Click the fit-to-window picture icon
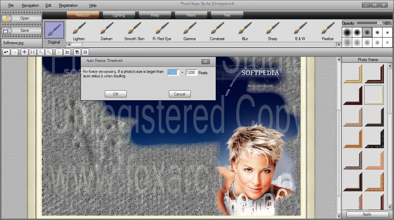 pyautogui.click(x=85, y=52)
